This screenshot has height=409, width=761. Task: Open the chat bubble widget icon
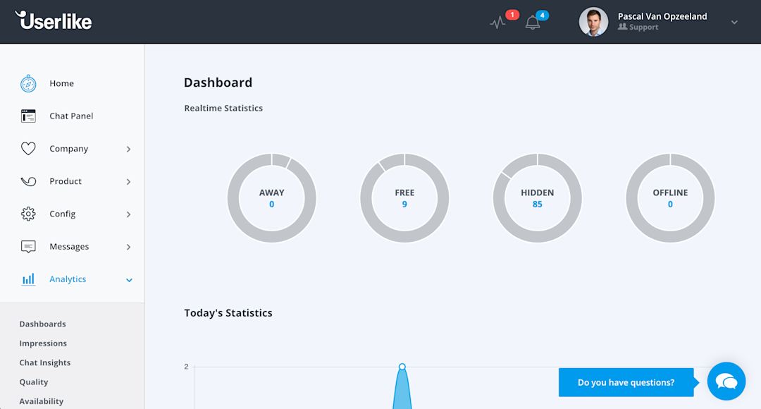pos(726,381)
